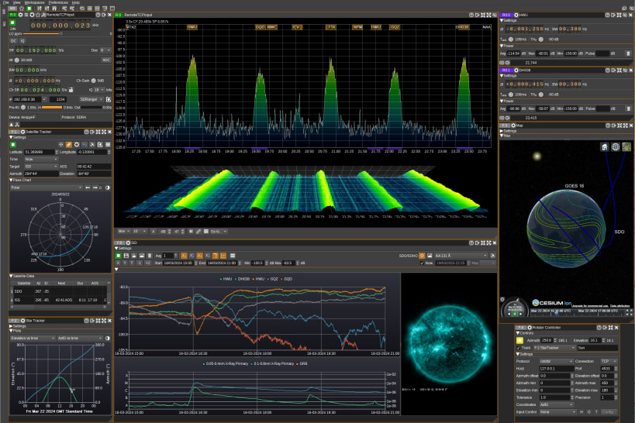Screen dimensions: 635x423
Task: Save SID data to file
Action: 126,256
